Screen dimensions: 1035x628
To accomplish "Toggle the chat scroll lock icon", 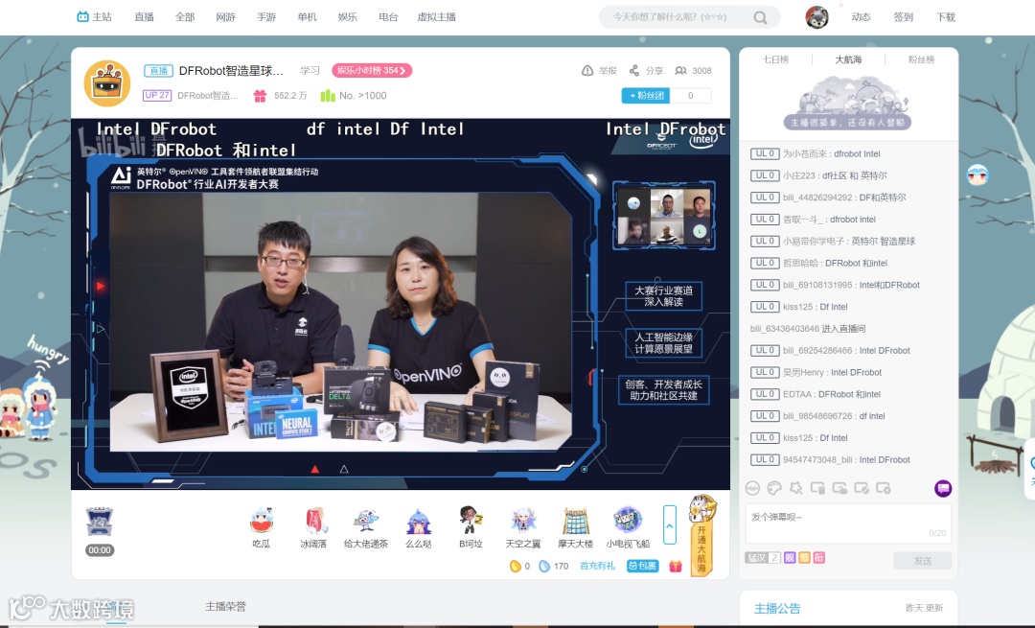I will 839,489.
